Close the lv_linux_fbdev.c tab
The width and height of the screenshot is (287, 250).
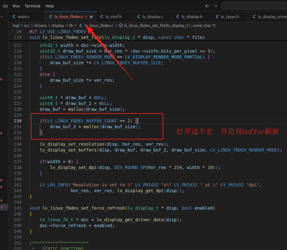point(91,17)
